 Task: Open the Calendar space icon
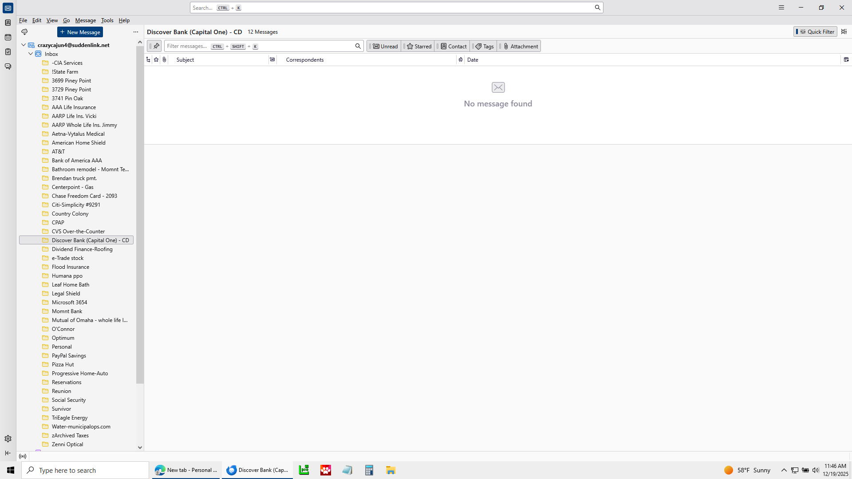click(x=8, y=37)
